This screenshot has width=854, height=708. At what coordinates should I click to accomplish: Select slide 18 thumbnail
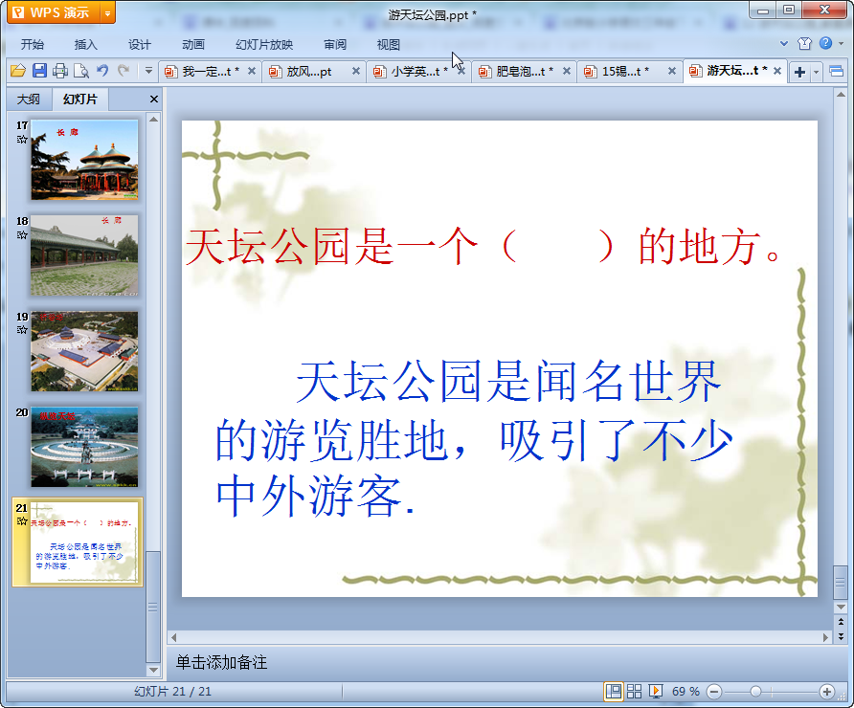point(84,255)
